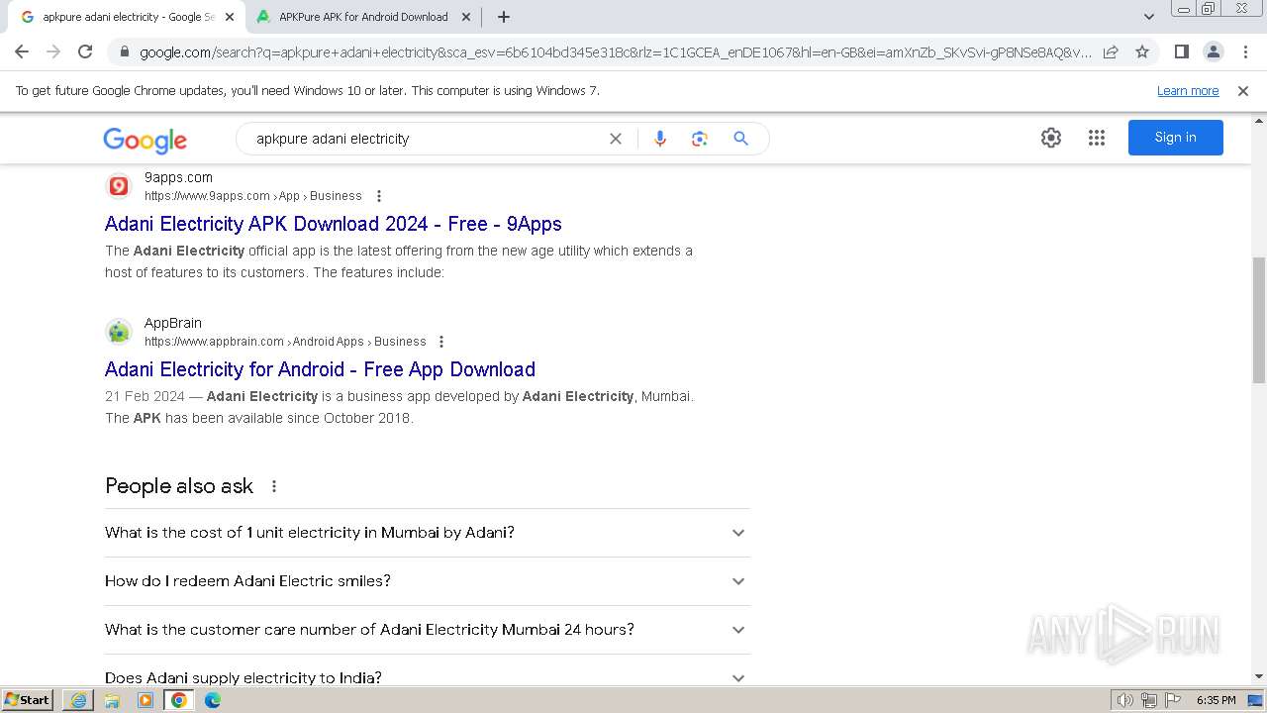Close the APKPure tab
This screenshot has height=713, width=1267.
click(465, 17)
